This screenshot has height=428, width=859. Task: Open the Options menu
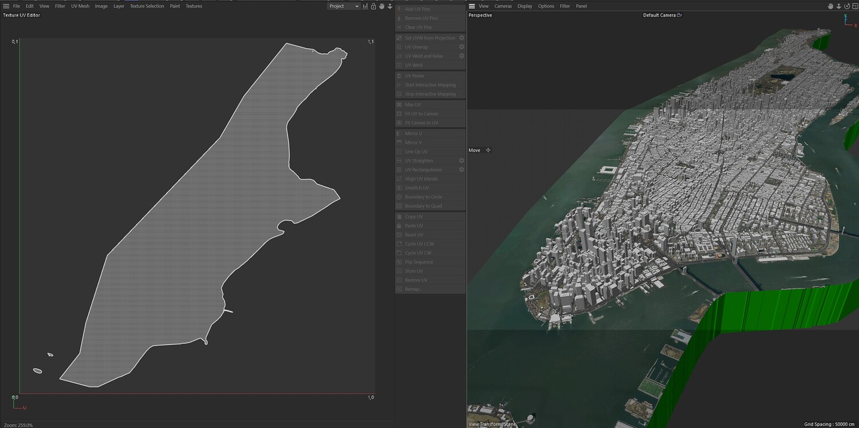pos(546,6)
